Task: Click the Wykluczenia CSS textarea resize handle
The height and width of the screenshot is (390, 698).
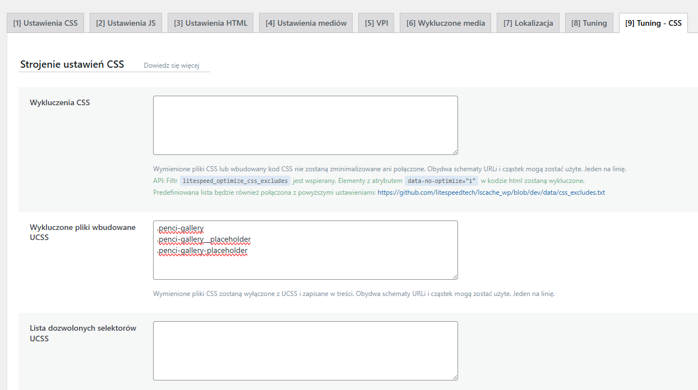Action: [455, 152]
